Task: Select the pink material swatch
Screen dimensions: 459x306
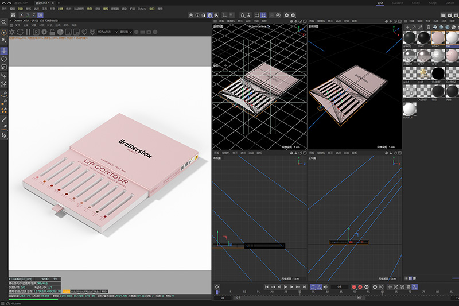Action: click(438, 38)
